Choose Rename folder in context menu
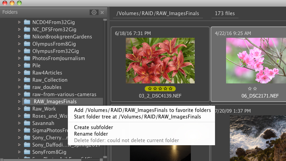The height and width of the screenshot is (161, 286). point(91,134)
